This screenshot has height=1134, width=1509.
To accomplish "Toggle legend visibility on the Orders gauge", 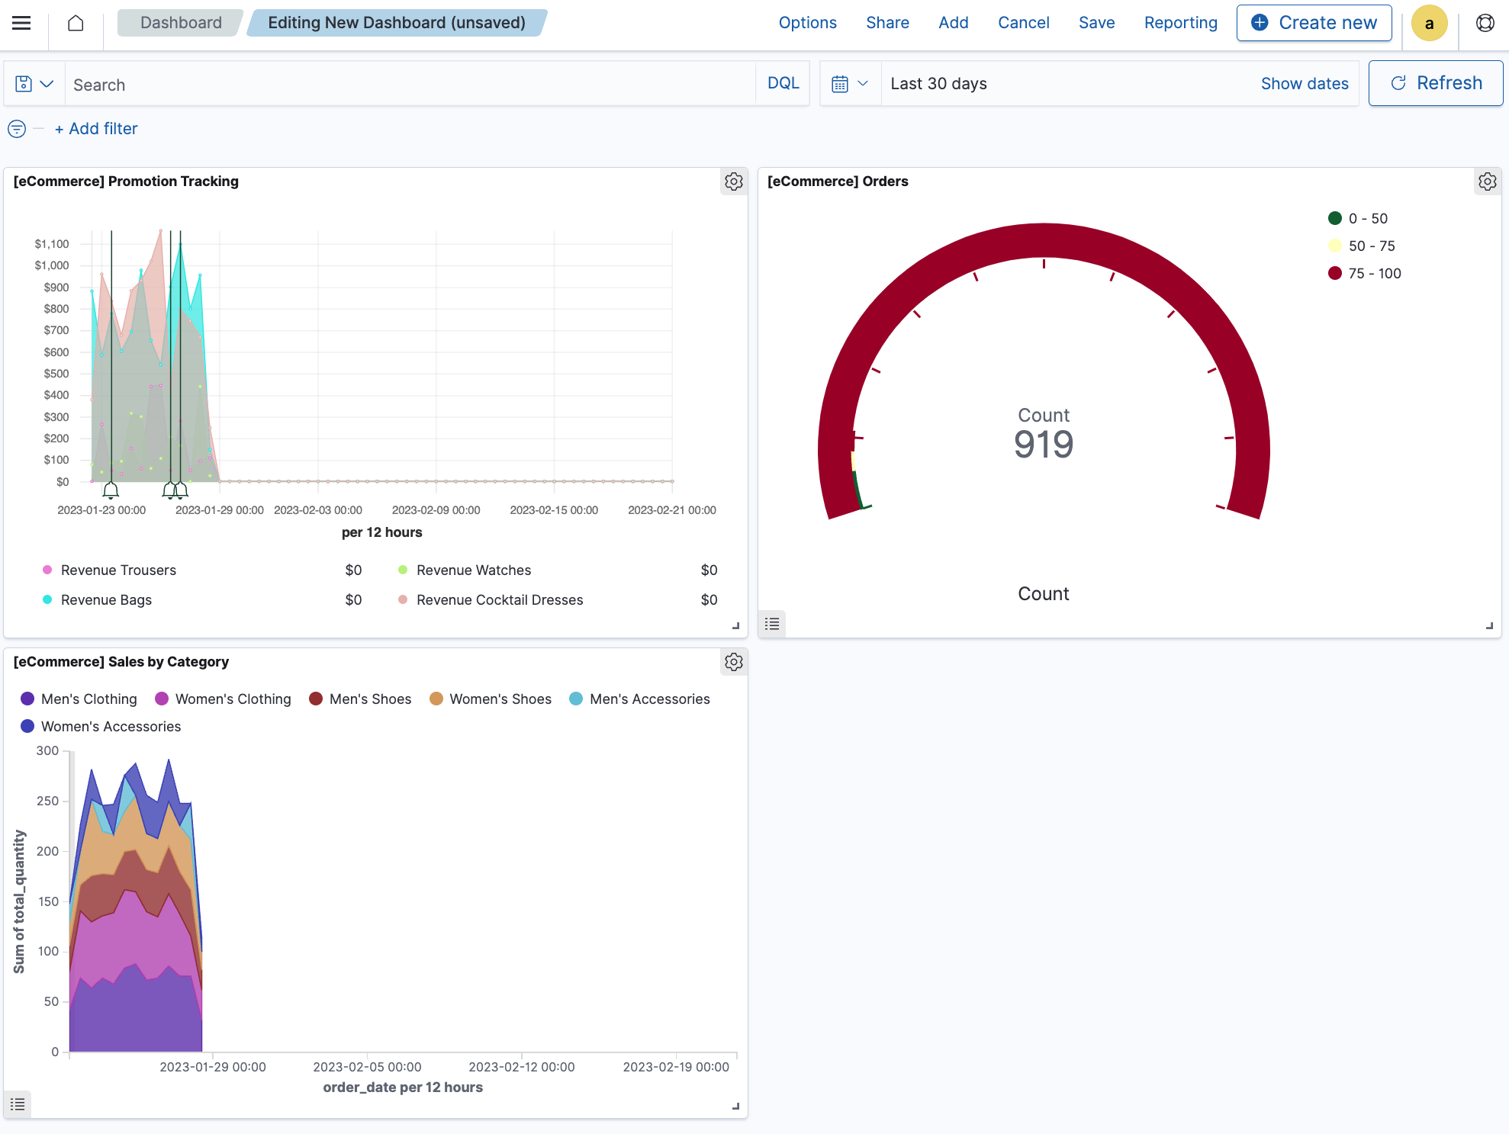I will click(771, 624).
